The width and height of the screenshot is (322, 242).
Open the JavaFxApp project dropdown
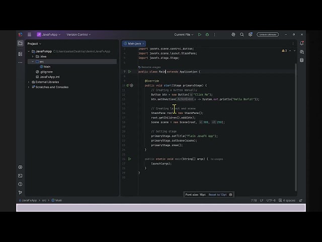click(x=49, y=35)
